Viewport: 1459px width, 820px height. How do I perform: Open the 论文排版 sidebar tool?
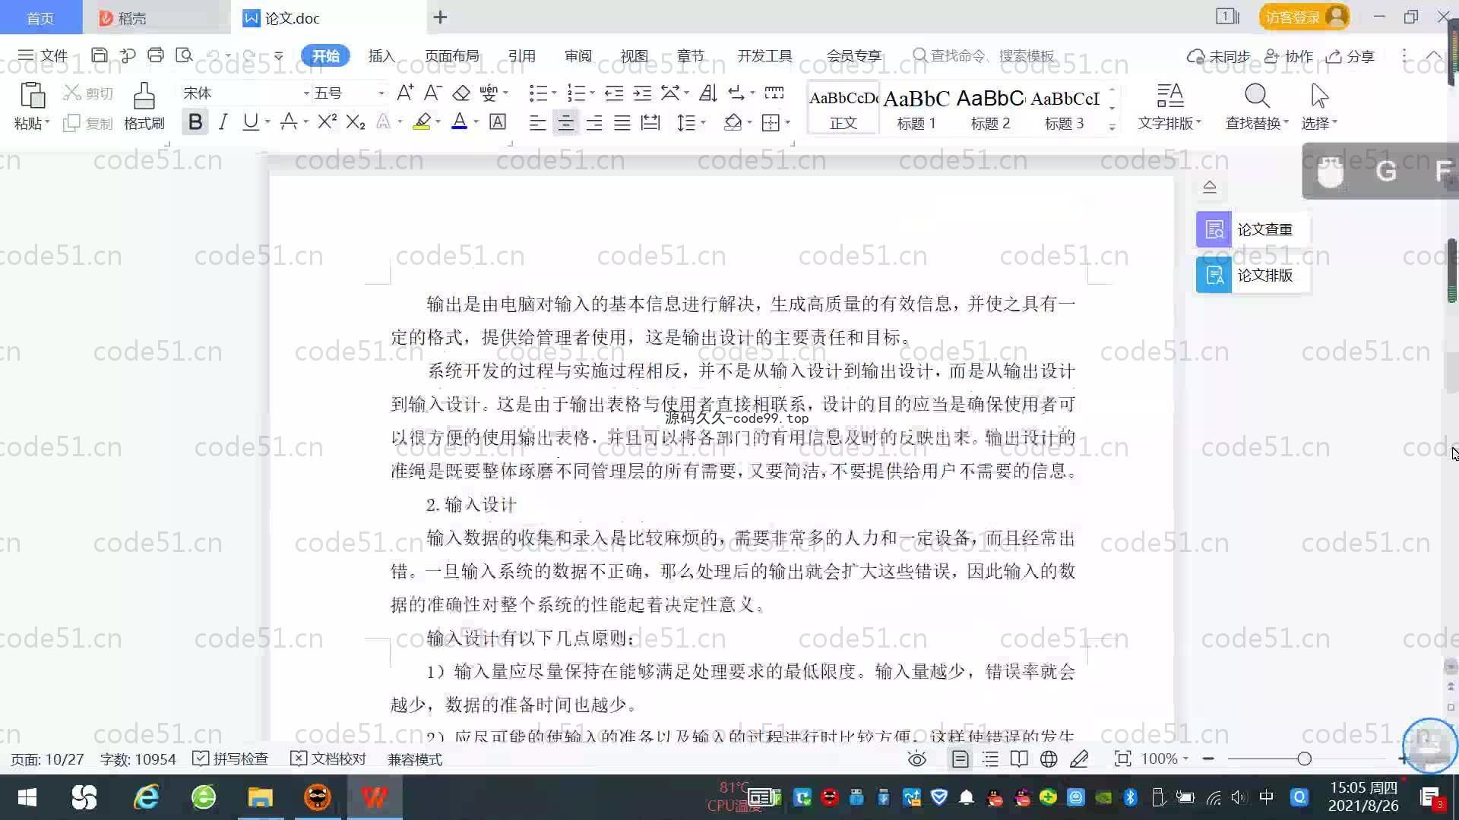[x=1252, y=275]
